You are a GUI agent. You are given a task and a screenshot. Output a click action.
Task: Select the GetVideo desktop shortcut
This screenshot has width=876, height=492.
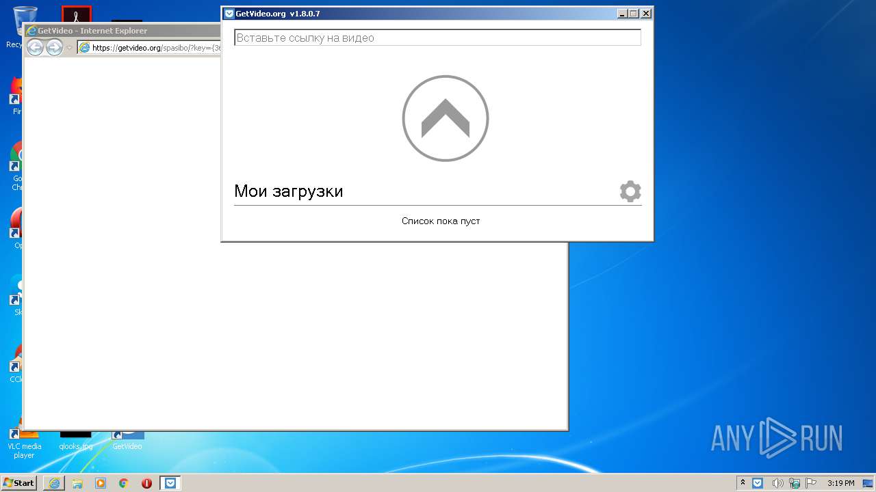click(127, 439)
